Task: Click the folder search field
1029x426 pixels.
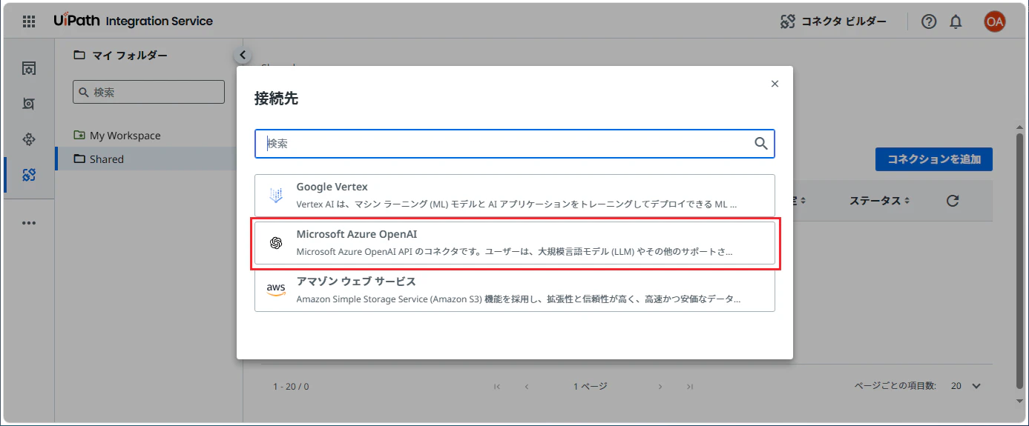Action: click(x=148, y=92)
